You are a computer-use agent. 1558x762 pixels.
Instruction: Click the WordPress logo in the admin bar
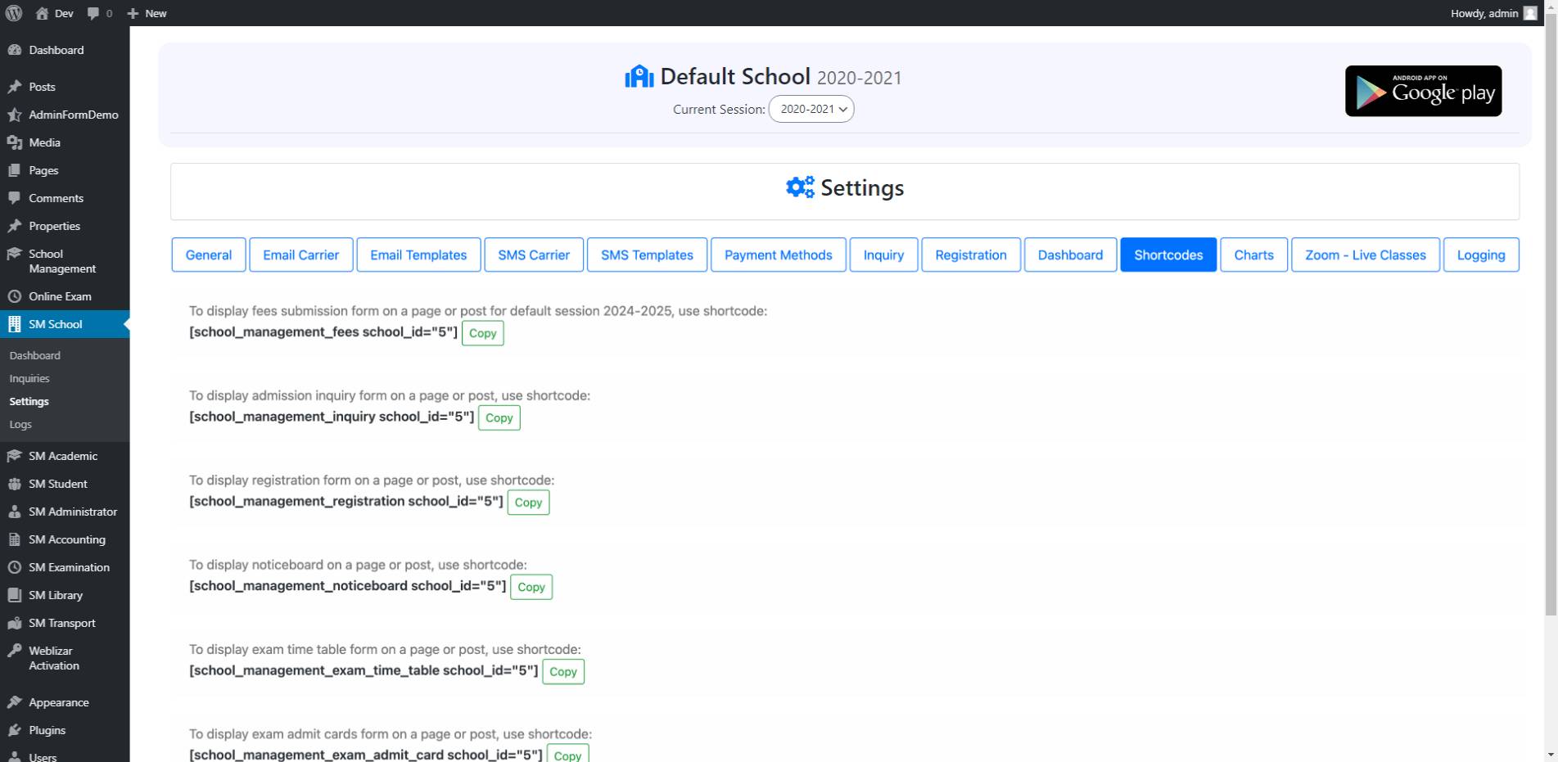pos(12,13)
